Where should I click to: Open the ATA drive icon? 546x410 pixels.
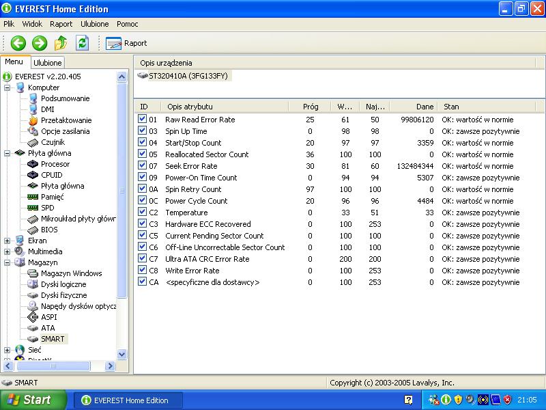(x=33, y=328)
